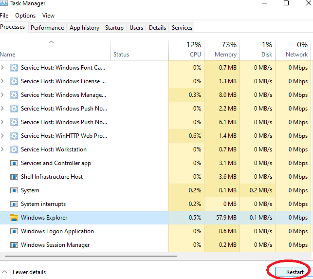Click gear icon of Service Host: Windows License

14,81
